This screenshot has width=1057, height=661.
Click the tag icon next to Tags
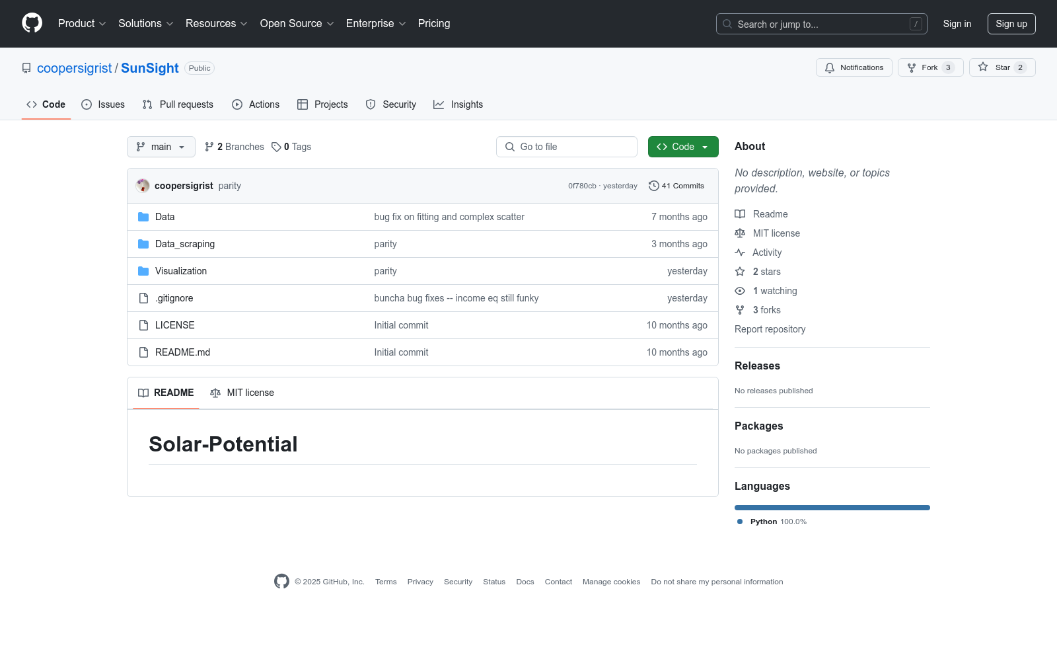tap(276, 147)
